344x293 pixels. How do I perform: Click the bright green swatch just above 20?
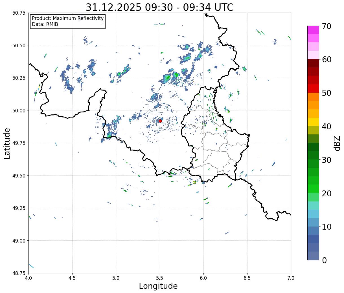point(313,189)
